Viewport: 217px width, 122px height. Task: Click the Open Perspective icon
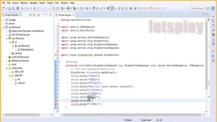pyautogui.click(x=208, y=8)
